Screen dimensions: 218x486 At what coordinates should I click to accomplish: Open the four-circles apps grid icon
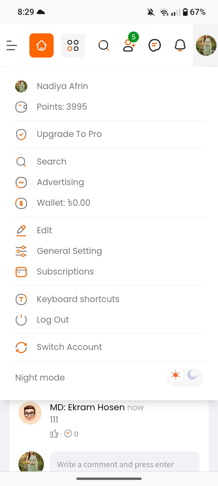[x=73, y=45]
